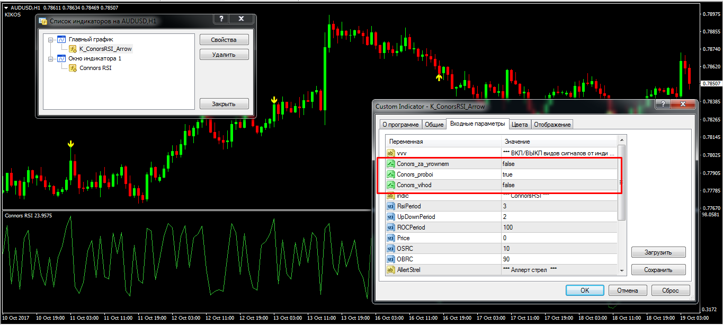The height and width of the screenshot is (325, 723).
Task: Click the Conors_za_yrownem boolean parameter icon
Action: 391,164
